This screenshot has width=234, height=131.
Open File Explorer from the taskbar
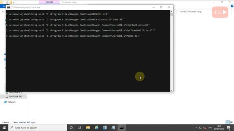88,128
